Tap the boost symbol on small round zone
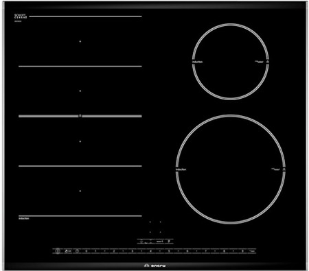Image resolution: width=309 pixels, height=271 pixels. coord(267,62)
